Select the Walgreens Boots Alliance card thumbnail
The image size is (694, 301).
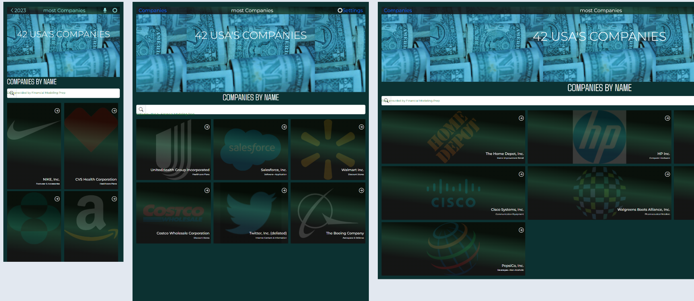click(x=599, y=193)
